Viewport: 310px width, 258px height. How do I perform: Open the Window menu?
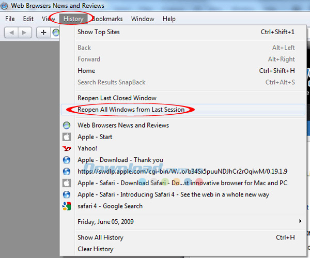(143, 19)
